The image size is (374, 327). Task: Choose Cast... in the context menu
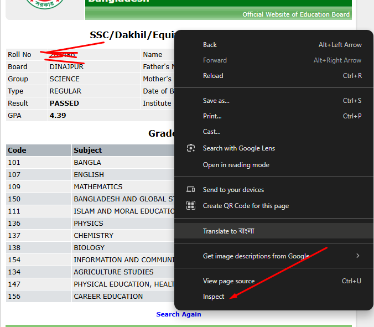[x=211, y=132]
